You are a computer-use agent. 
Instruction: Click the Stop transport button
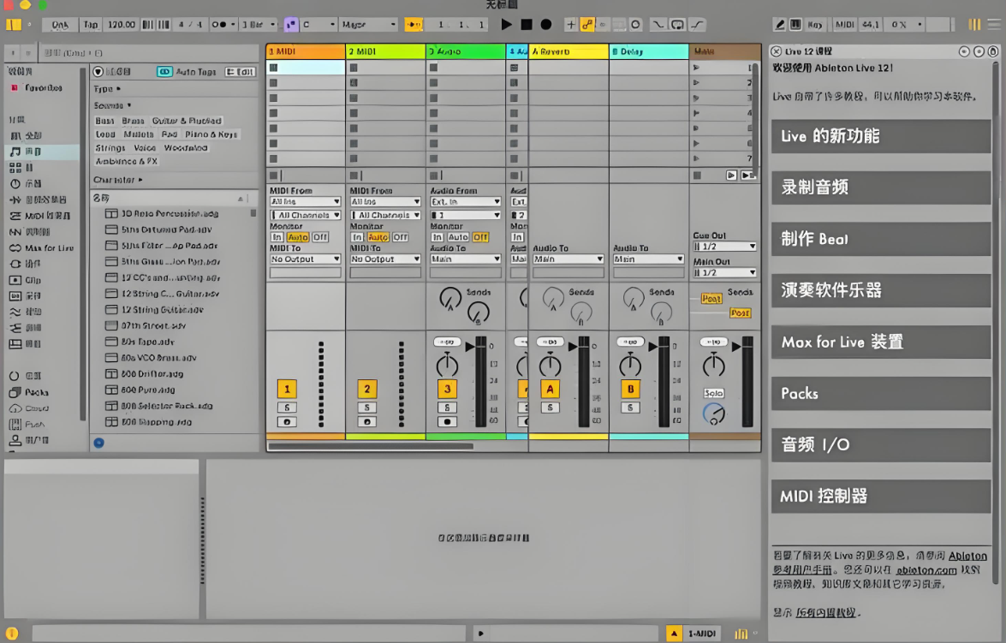[x=526, y=24]
